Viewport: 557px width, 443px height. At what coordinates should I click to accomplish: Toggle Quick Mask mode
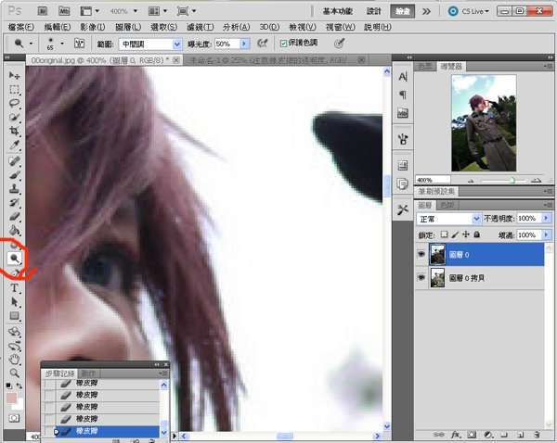14,418
